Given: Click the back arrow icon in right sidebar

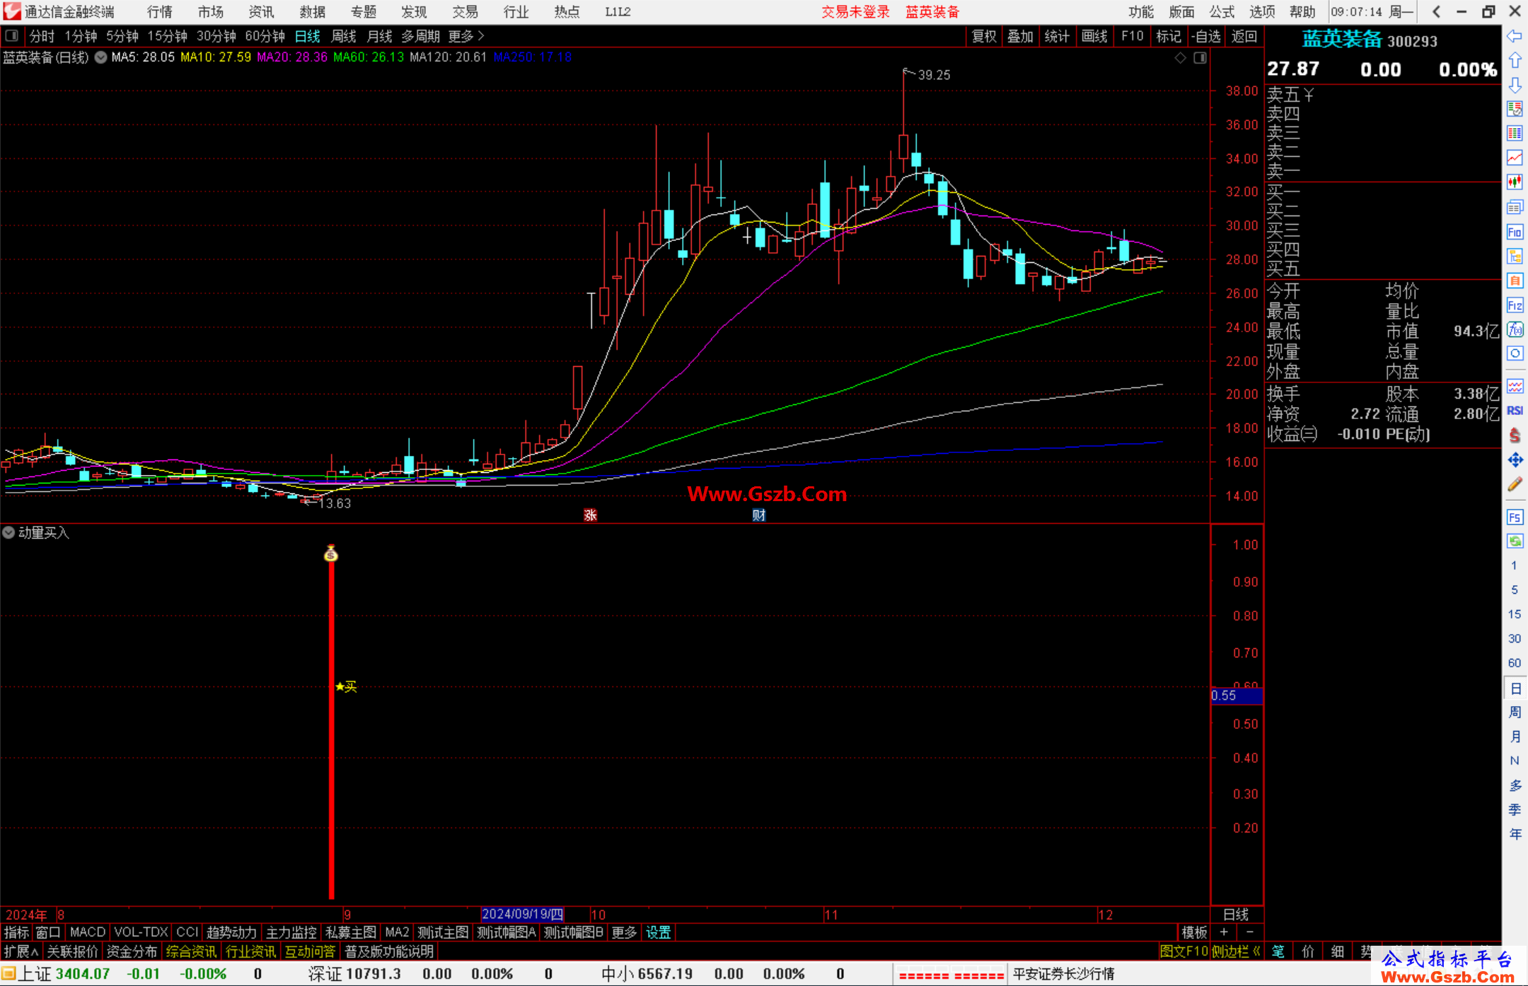Looking at the screenshot, I should coord(1515,36).
